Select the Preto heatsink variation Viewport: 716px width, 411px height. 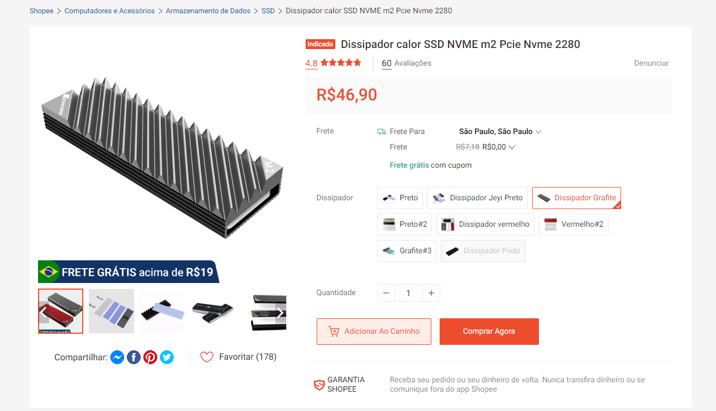tap(400, 198)
